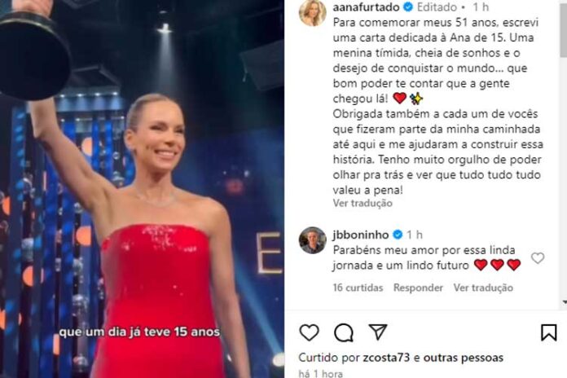This screenshot has height=378, width=567.
Task: Click jbboninho's profile avatar
Action: point(313,240)
